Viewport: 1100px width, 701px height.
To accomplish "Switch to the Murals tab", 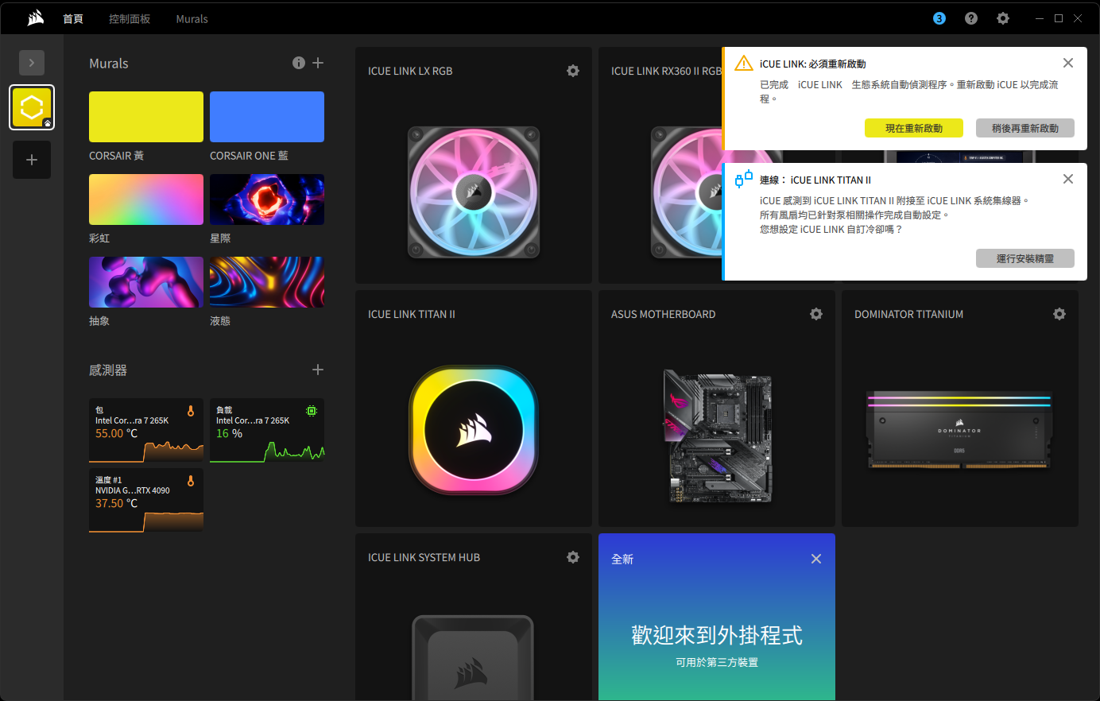I will coord(192,18).
